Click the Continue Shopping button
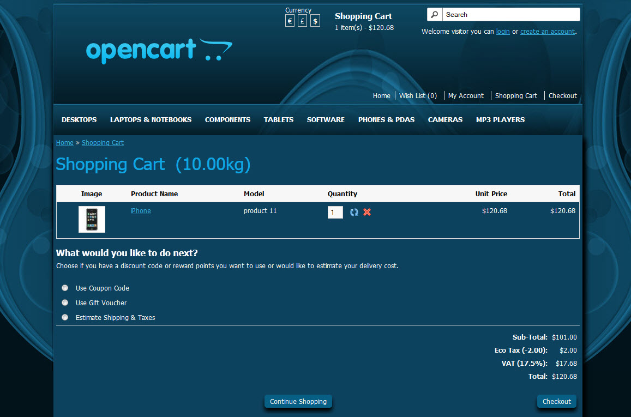631x417 pixels. (x=298, y=401)
